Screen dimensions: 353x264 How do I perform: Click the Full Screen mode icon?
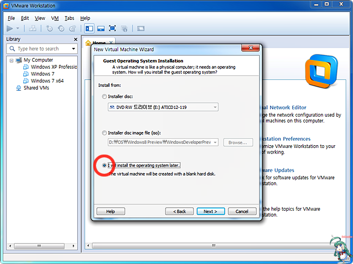(x=113, y=29)
